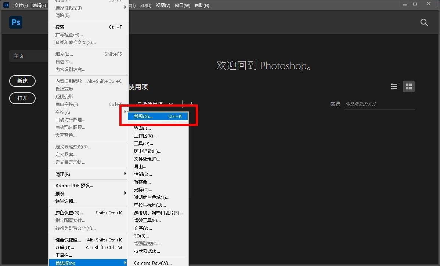Click the large Ps home logo
The width and height of the screenshot is (440, 266).
(x=16, y=22)
